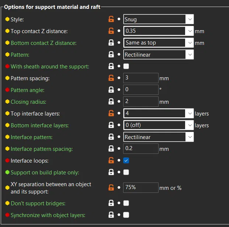Click the orange padlock for Top contact Z distance
The image size is (229, 227).
pyautogui.click(x=111, y=31)
